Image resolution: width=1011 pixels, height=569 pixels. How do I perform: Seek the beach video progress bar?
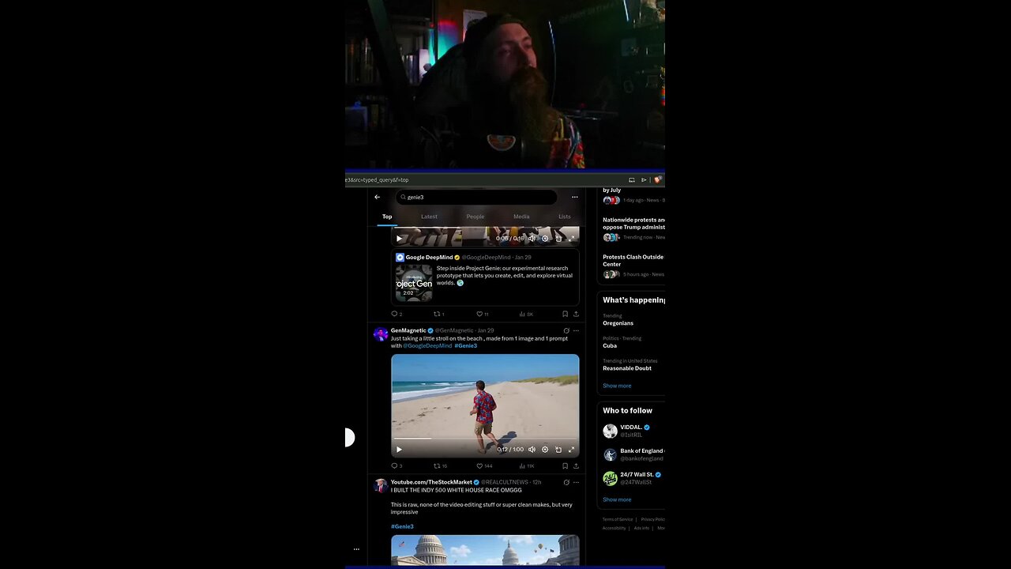[485, 439]
